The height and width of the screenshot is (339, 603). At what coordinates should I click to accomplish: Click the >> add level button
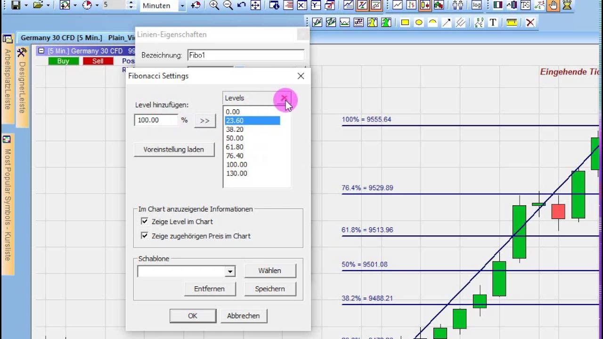[204, 121]
